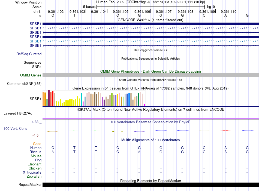Image resolution: width=259 pixels, height=191 pixels.
Task: Open the 100 Vert. Cons track label
Action: click(15, 128)
